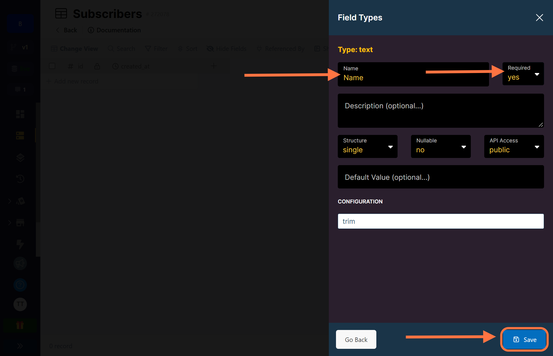The width and height of the screenshot is (553, 356).
Task: Click the id column header
Action: pos(75,66)
